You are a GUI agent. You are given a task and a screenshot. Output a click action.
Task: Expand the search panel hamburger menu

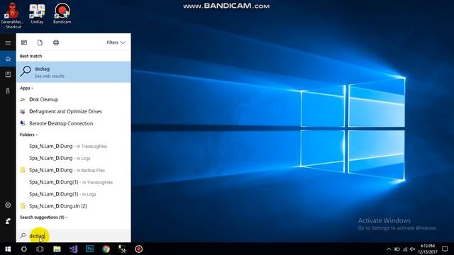pos(8,42)
